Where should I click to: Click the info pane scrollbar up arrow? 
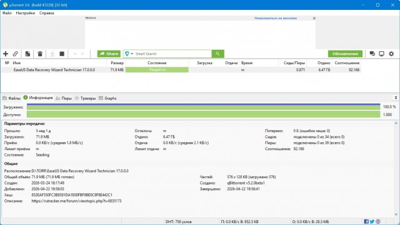396,123
